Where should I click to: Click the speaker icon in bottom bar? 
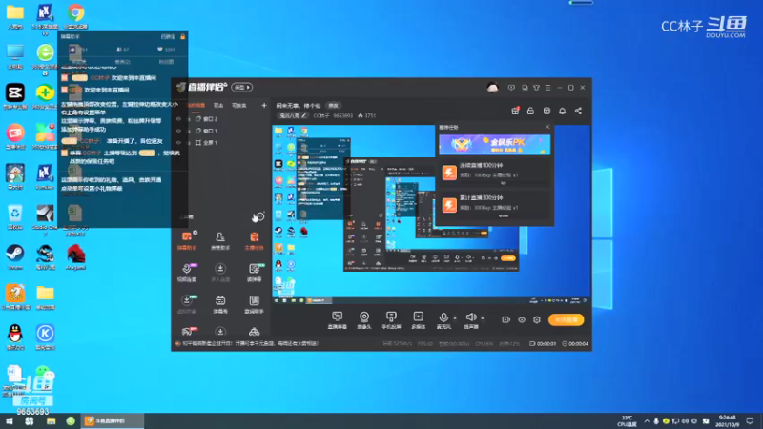coord(470,317)
